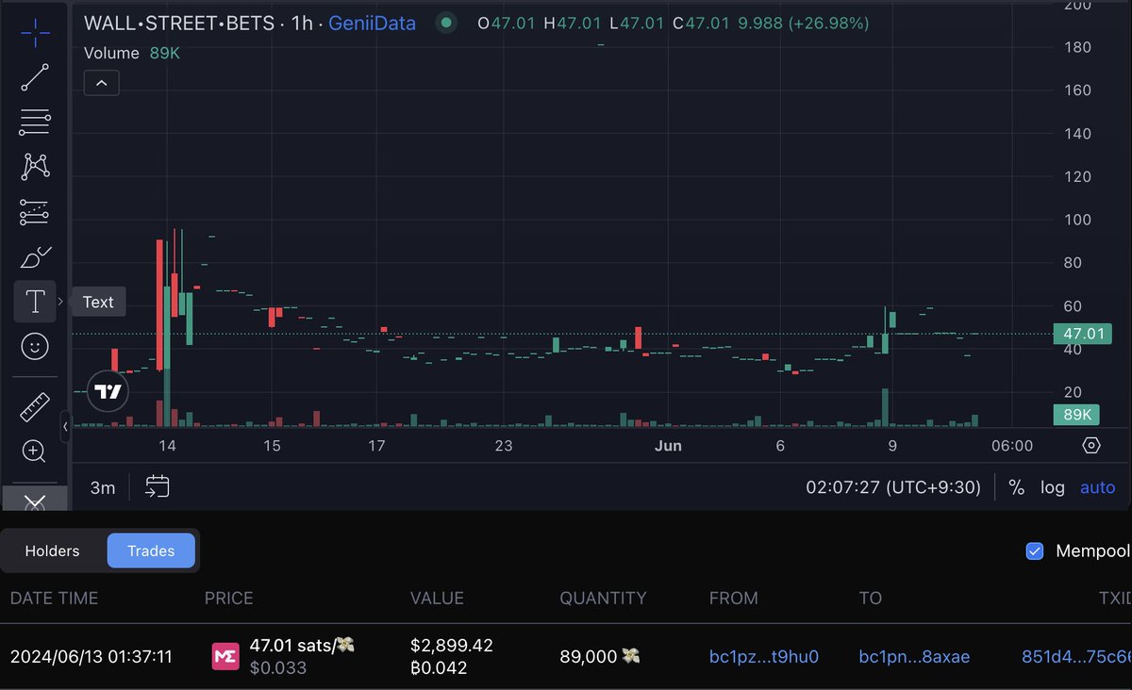The height and width of the screenshot is (690, 1132).
Task: Choose the XABCD pattern tool
Action: (x=35, y=167)
